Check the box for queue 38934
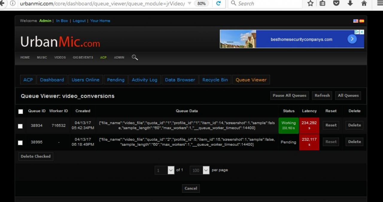The image size is (383, 202). click(20, 126)
